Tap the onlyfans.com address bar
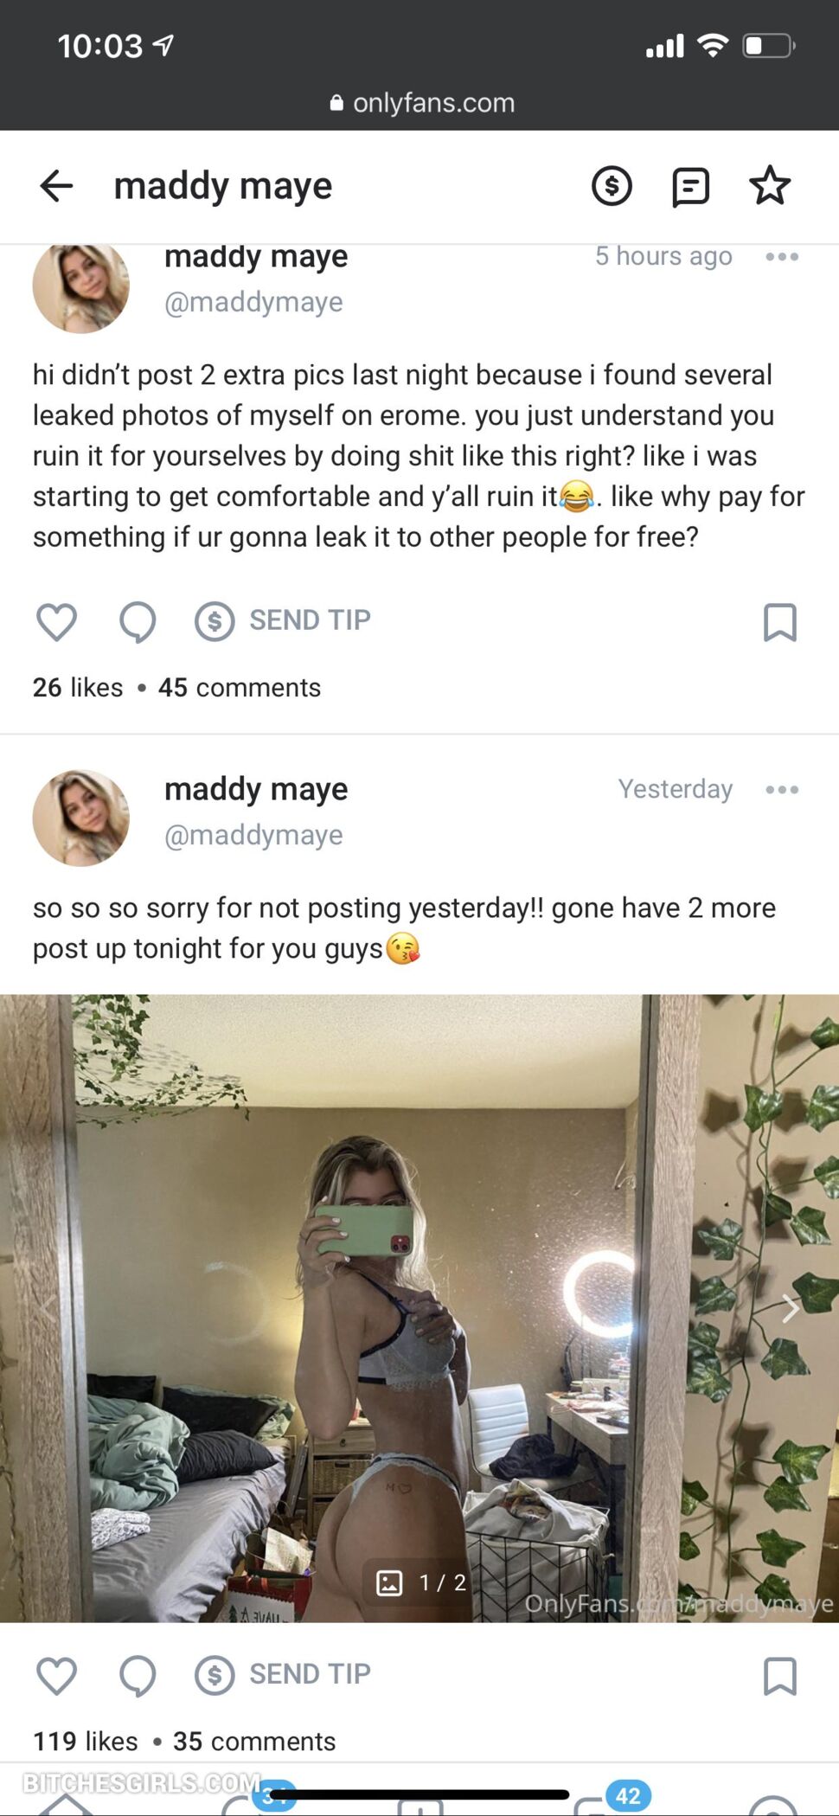839x1816 pixels. click(x=422, y=103)
